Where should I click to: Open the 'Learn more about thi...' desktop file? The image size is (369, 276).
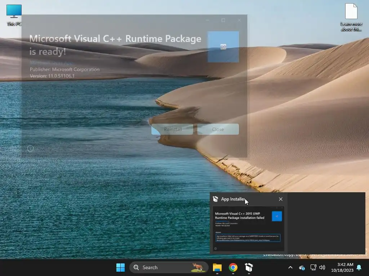tap(351, 17)
